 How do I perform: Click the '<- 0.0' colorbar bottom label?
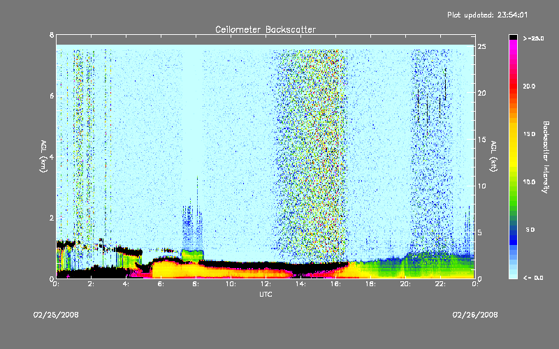click(x=533, y=278)
